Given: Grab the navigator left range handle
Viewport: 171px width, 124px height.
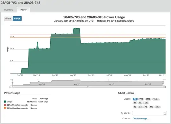Looking at the screenshot, I should point(13,82).
